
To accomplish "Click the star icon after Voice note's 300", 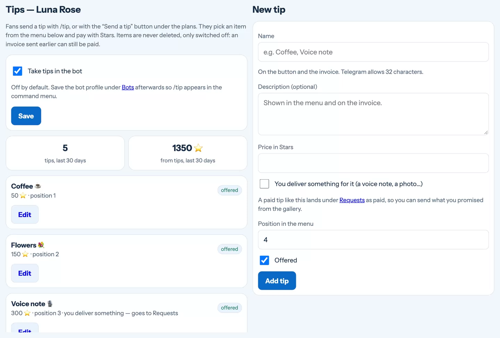I will tap(27, 313).
